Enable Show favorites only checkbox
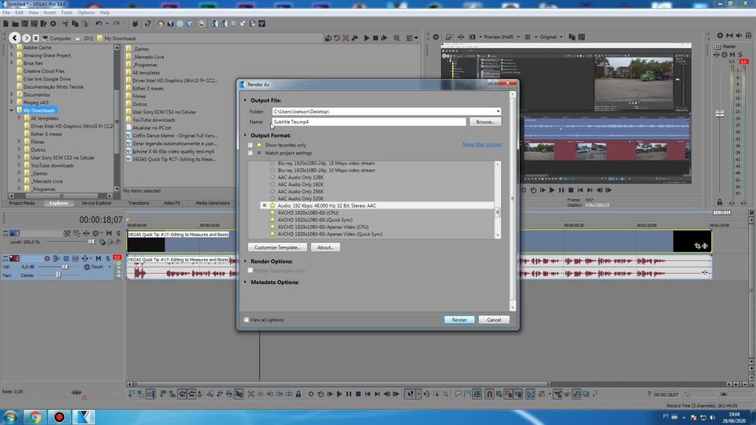This screenshot has height=425, width=756. pos(250,145)
